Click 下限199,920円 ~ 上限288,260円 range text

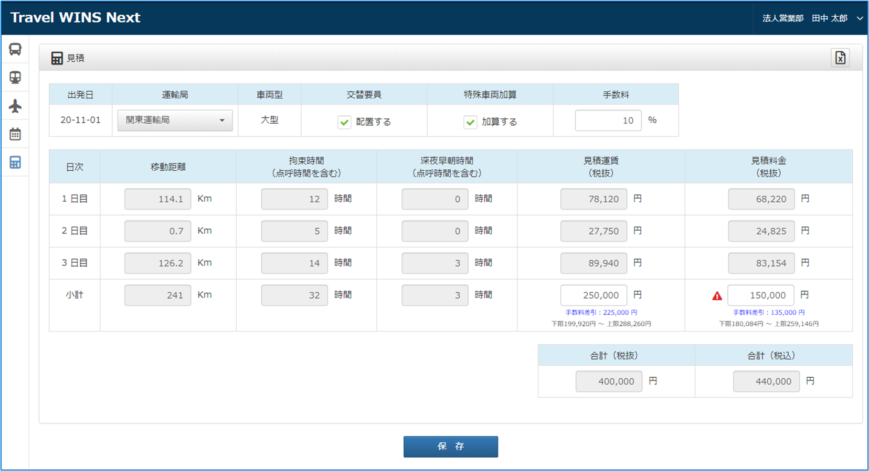pyautogui.click(x=601, y=324)
